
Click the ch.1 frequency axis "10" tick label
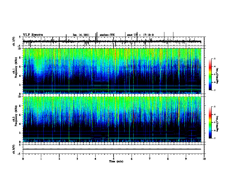[20, 49]
